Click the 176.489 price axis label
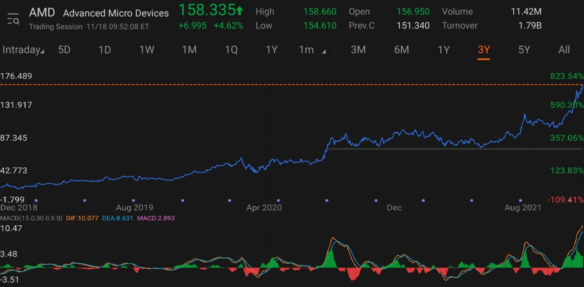Viewport: 584px width, 287px height. [16, 76]
